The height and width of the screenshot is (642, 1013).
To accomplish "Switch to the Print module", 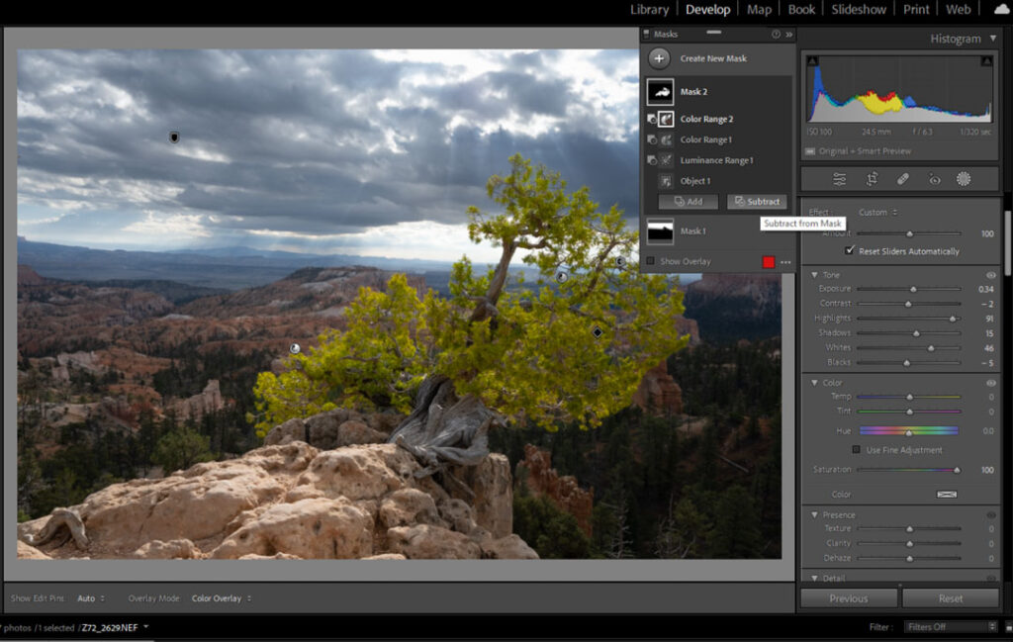I will [x=916, y=9].
